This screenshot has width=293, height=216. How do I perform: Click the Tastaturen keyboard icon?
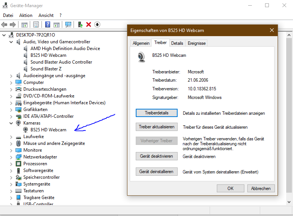pyautogui.click(x=18, y=191)
